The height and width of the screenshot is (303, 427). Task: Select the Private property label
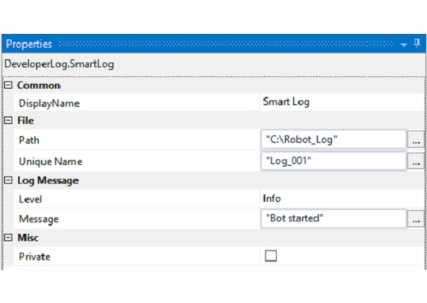[x=34, y=256]
